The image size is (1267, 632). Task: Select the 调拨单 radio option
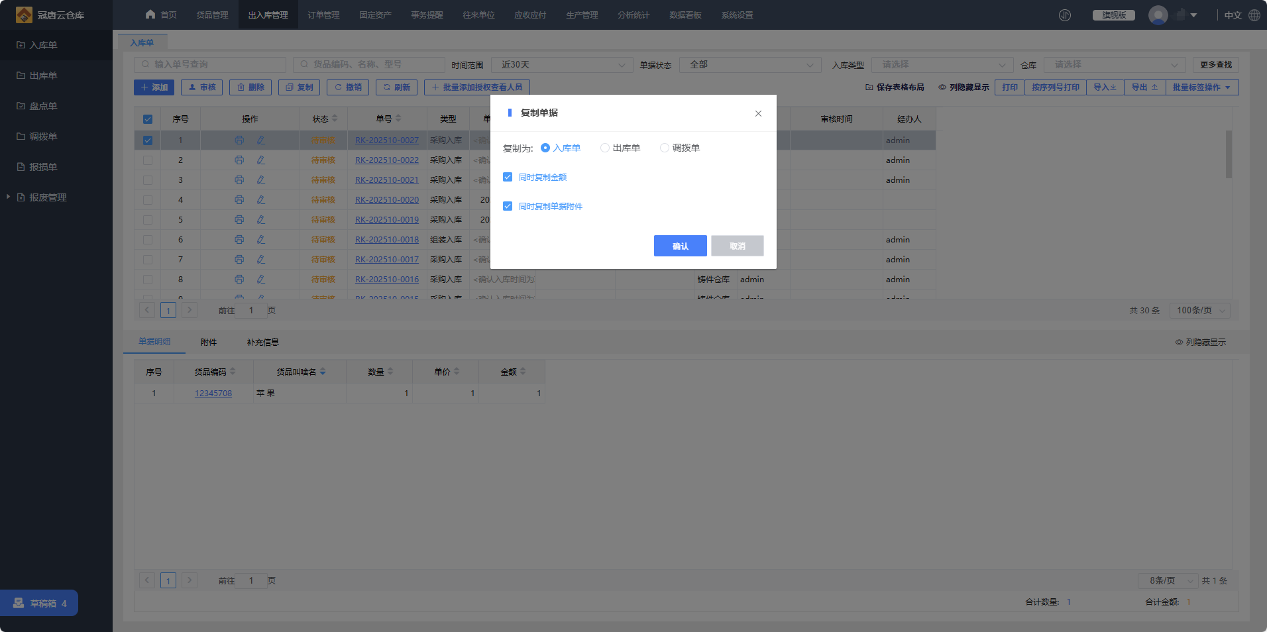pos(665,148)
